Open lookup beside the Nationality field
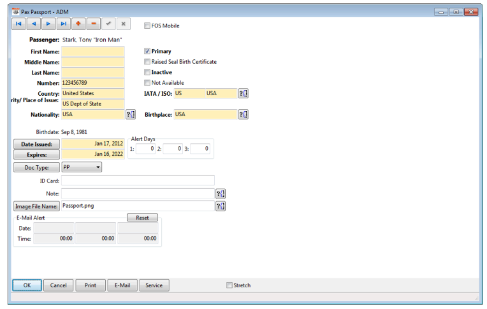 [131, 114]
